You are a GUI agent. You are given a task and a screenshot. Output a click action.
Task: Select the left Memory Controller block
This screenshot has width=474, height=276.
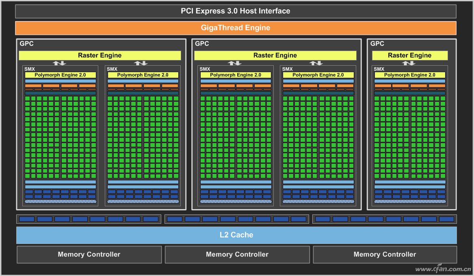(89, 255)
